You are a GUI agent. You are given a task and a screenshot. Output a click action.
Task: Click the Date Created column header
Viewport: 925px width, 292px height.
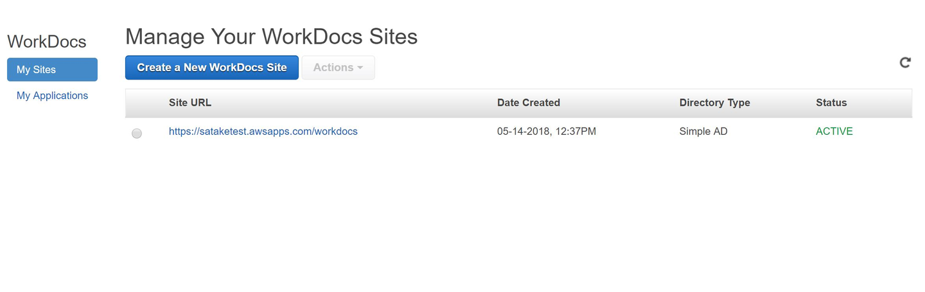tap(528, 103)
